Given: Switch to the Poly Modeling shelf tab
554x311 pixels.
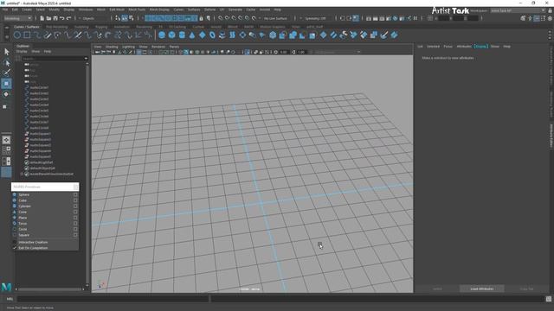Looking at the screenshot, I should click(x=57, y=27).
